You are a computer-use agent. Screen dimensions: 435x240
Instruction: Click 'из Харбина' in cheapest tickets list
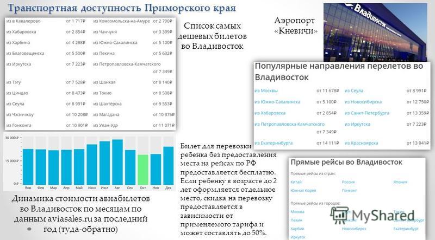pyautogui.click(x=18, y=43)
